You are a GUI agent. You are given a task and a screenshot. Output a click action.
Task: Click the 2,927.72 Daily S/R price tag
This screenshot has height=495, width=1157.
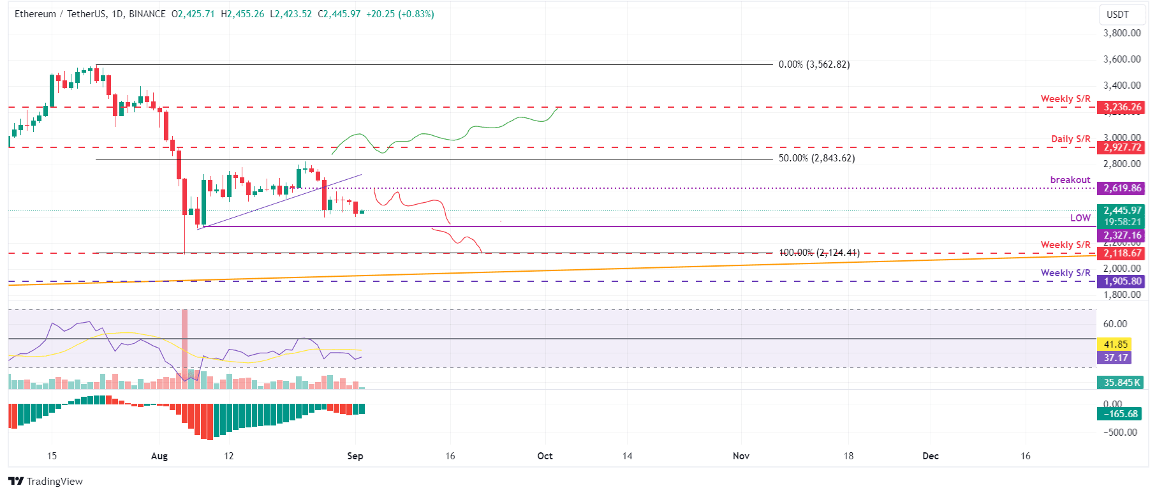1121,147
